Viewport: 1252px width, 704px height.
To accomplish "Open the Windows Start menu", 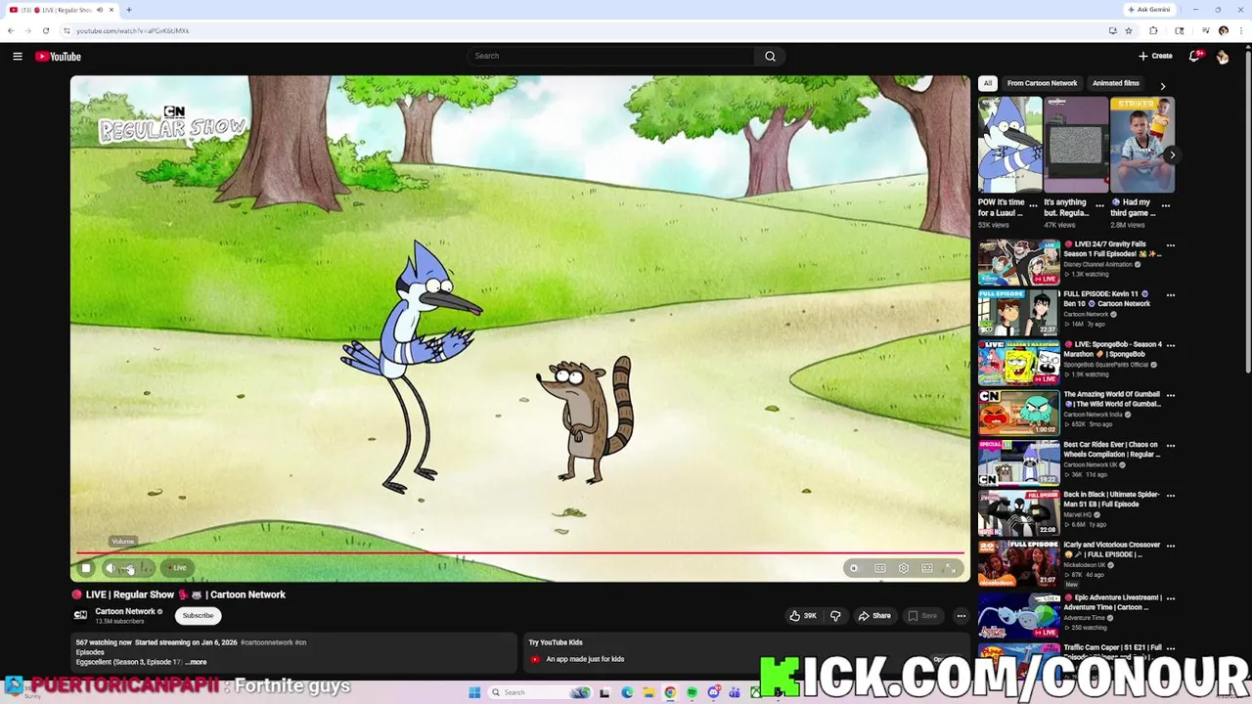I will (x=474, y=692).
